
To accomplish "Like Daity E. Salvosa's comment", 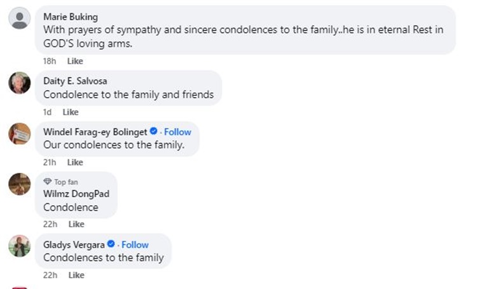I will 71,112.
